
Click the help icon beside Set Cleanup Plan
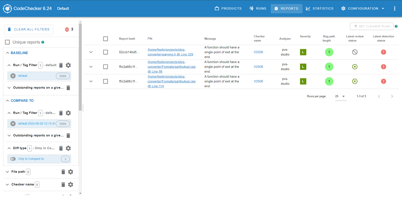coord(396,26)
